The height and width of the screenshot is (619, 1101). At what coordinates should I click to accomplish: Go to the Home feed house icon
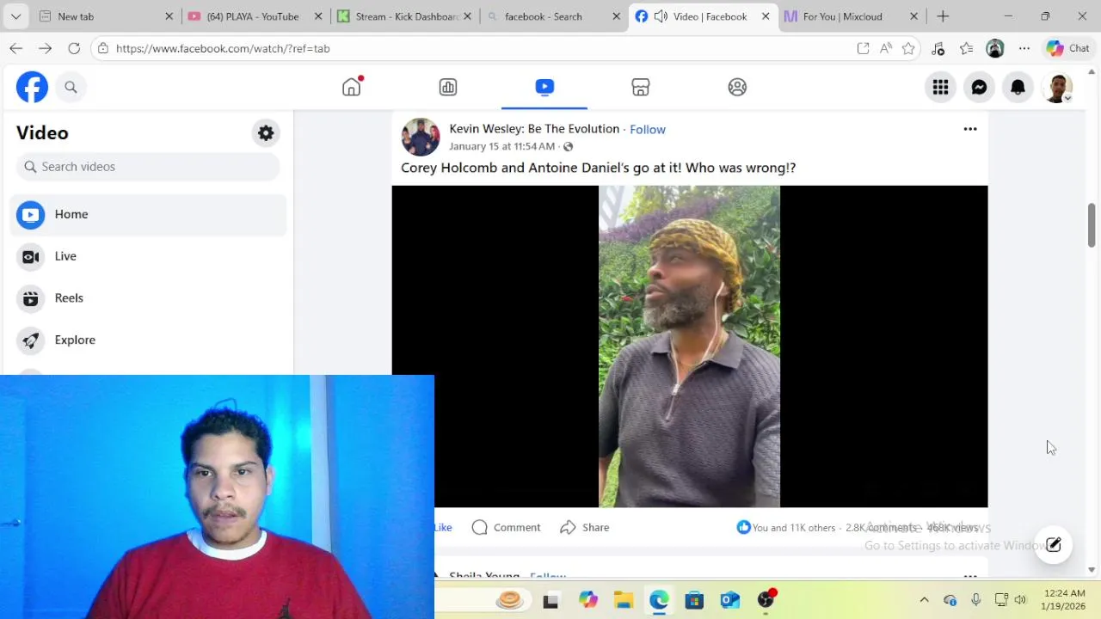pyautogui.click(x=351, y=87)
